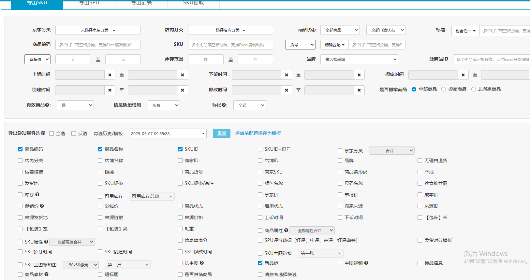Clear the 创建时间 start date field
The image size is (530, 280).
(110, 90)
